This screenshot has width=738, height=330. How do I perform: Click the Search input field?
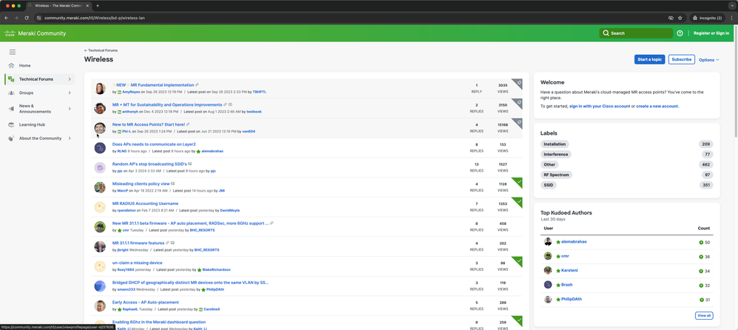(636, 33)
